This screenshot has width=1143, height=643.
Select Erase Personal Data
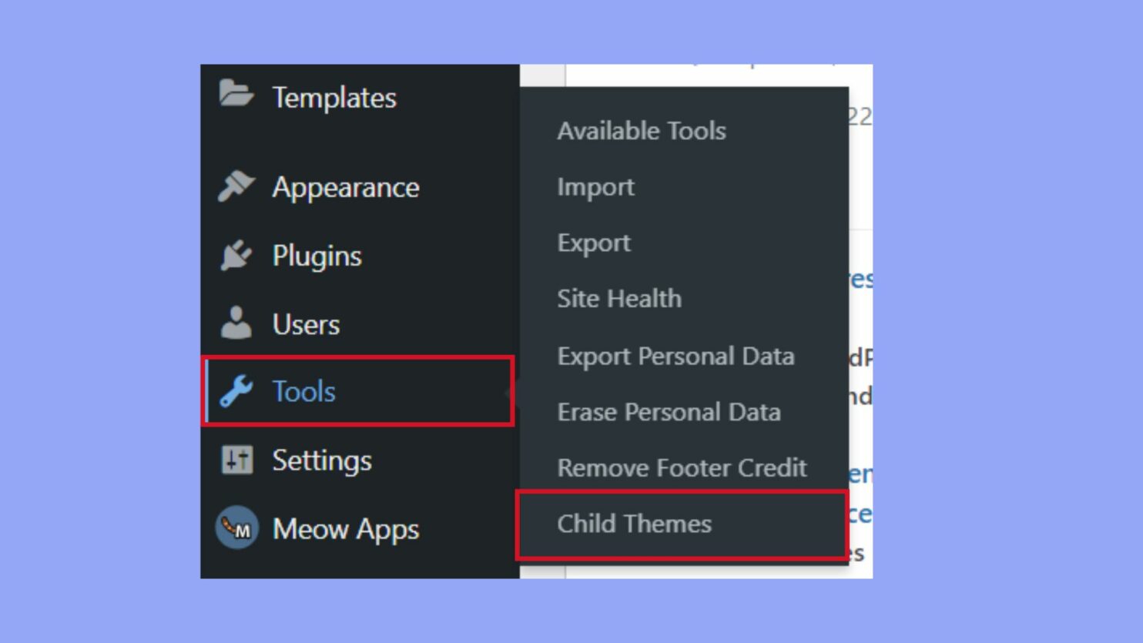670,412
